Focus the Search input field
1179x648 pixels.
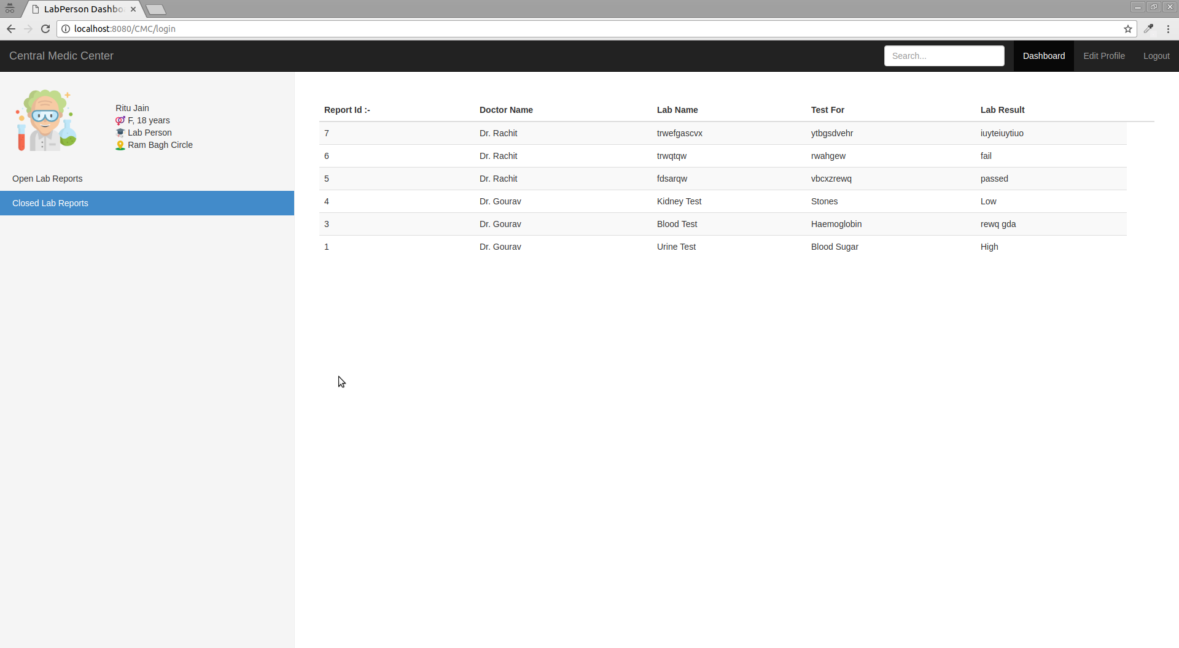pos(944,56)
